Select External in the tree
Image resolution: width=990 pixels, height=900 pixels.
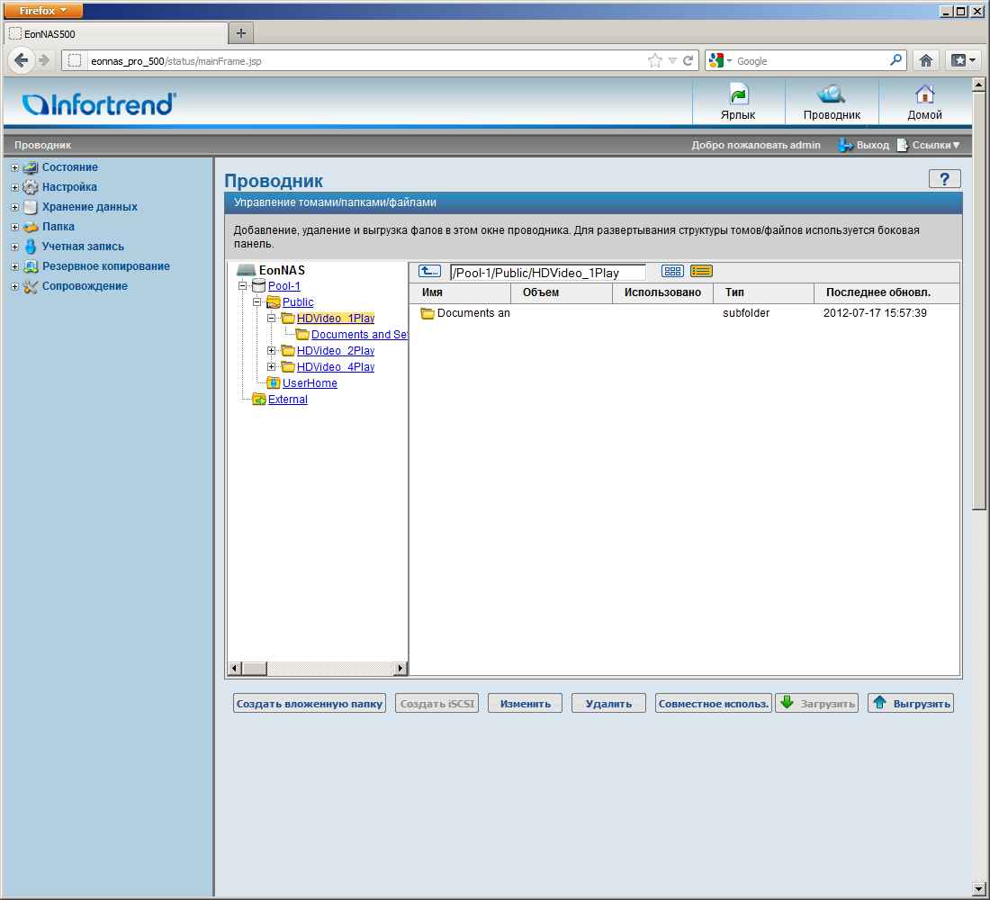[x=287, y=400]
